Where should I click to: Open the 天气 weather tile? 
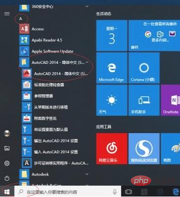pyautogui.click(x=112, y=100)
